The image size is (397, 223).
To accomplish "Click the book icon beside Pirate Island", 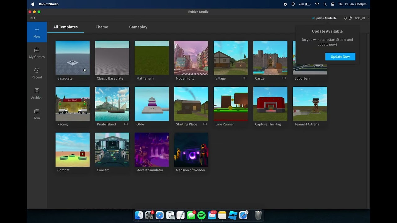I will (x=126, y=124).
